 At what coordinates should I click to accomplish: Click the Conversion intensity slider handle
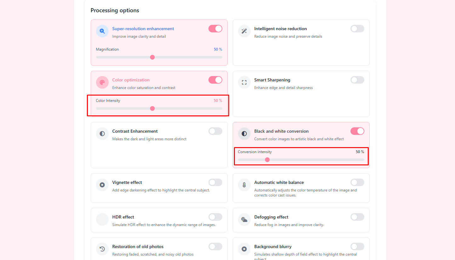click(x=267, y=160)
